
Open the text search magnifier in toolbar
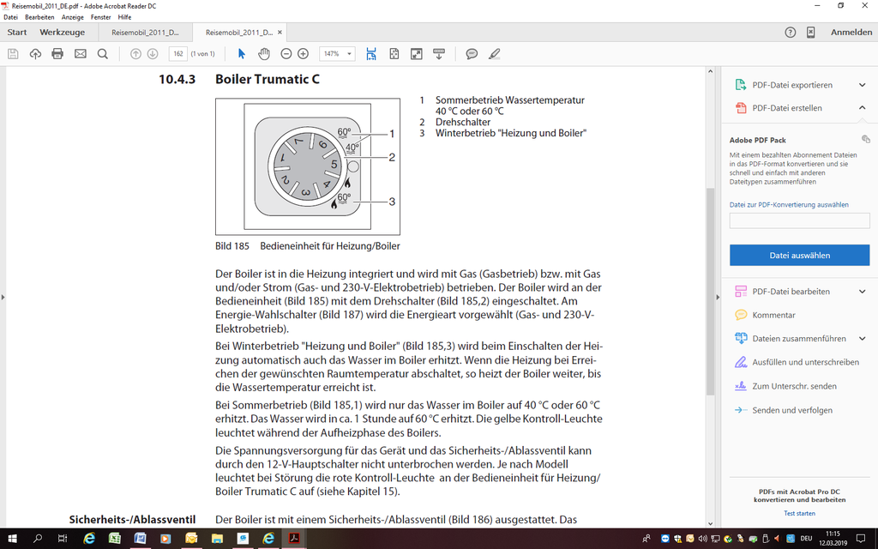click(103, 54)
